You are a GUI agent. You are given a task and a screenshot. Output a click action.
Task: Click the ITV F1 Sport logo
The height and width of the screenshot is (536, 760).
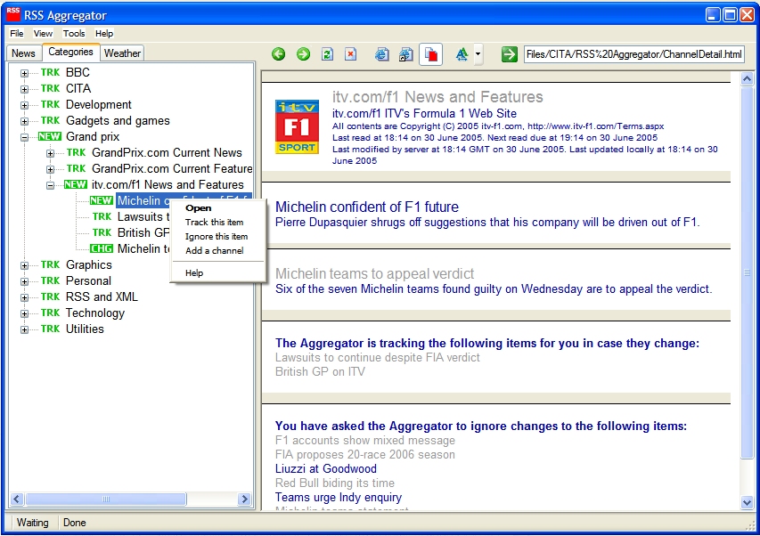(297, 126)
